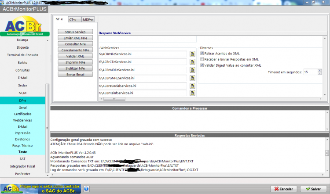The height and width of the screenshot is (194, 330).
Task: Open the Balança section in sidebar
Action: pyautogui.click(x=22, y=40)
